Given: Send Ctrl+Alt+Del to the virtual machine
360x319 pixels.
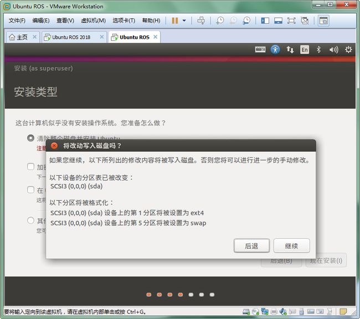Looking at the screenshot, I should 201,20.
